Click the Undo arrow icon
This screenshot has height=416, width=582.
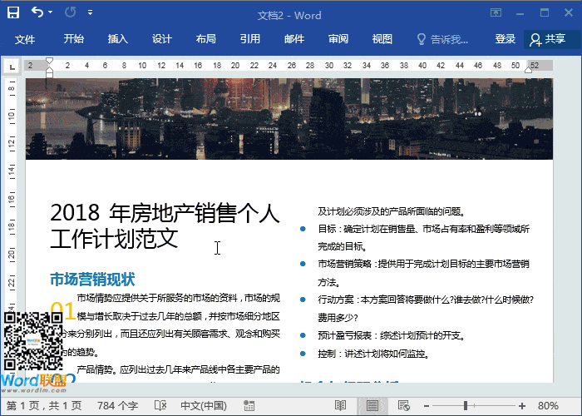point(38,13)
